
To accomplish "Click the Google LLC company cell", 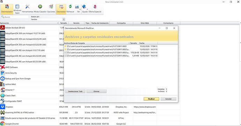I will pyautogui.click(x=121, y=124).
